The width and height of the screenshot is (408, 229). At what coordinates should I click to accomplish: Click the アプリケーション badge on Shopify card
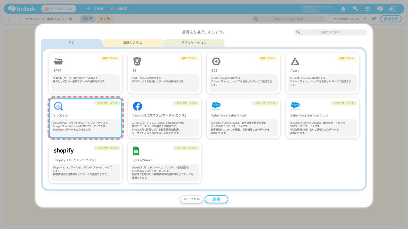[x=107, y=148]
